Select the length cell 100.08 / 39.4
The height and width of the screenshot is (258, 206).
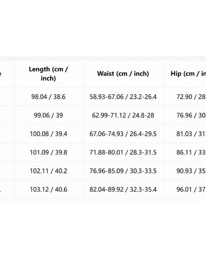(x=48, y=134)
